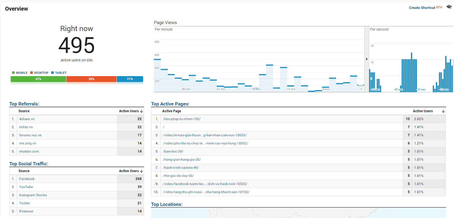Click the graduation cap help icon

coord(449,7)
